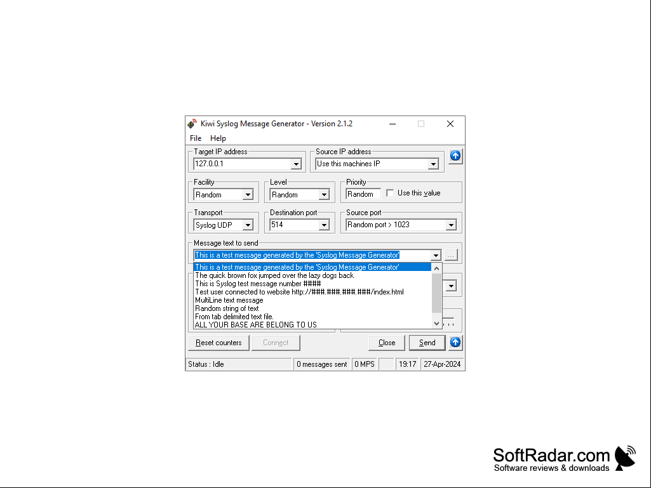Click the Reset counters button
This screenshot has height=488, width=651.
point(218,343)
